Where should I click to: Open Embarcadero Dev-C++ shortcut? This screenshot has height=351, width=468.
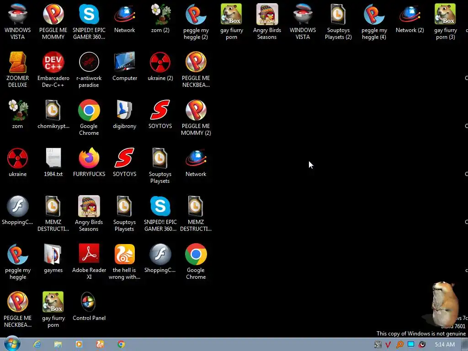[x=53, y=69]
